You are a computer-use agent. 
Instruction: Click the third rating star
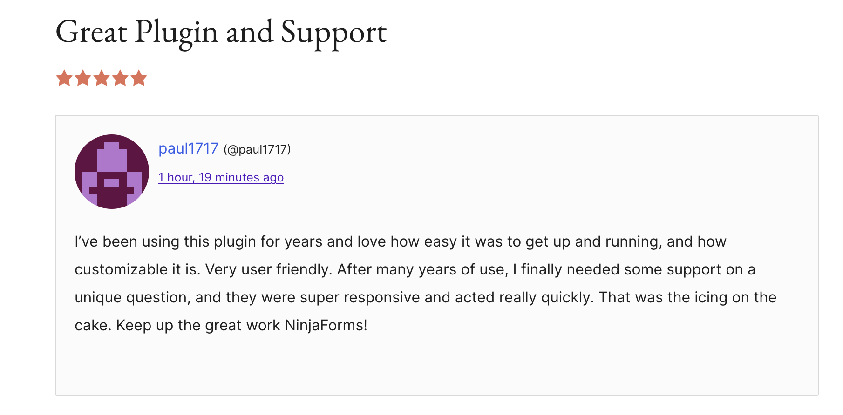(x=102, y=78)
